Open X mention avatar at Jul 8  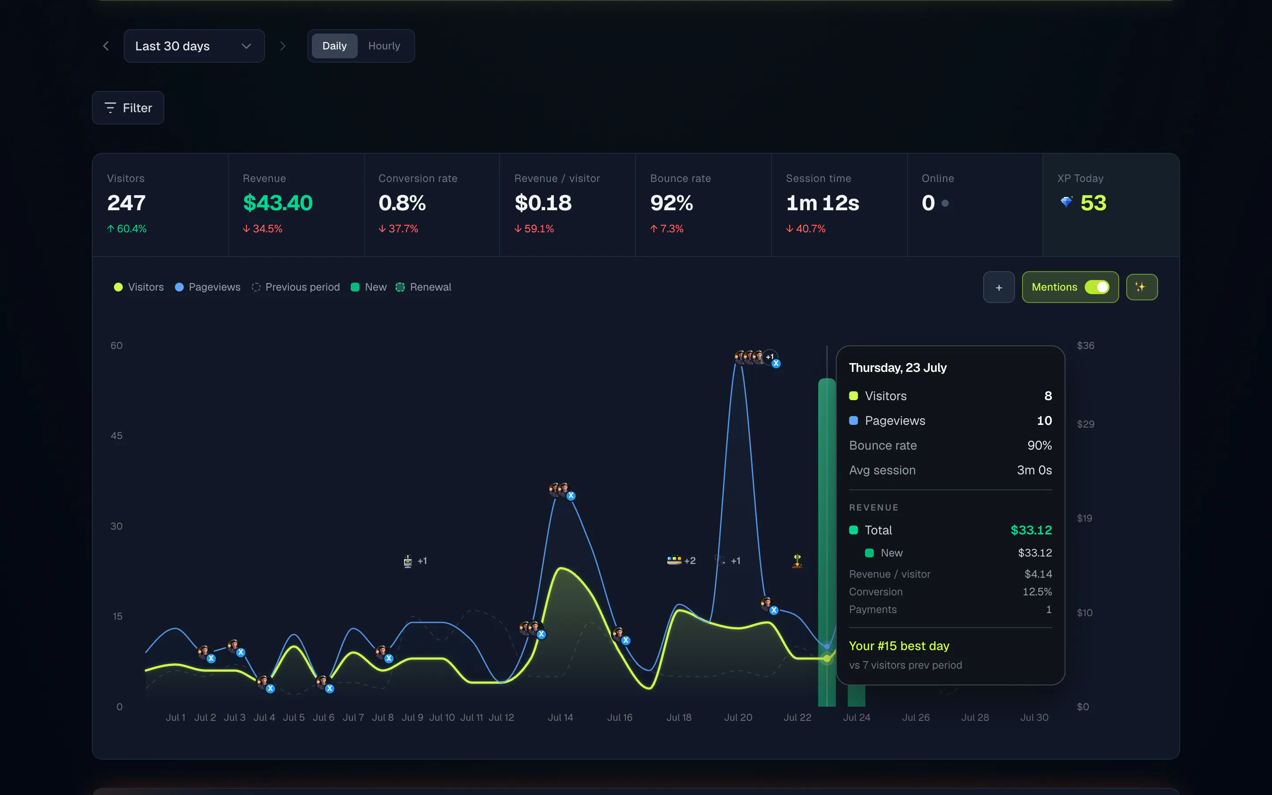coord(384,654)
